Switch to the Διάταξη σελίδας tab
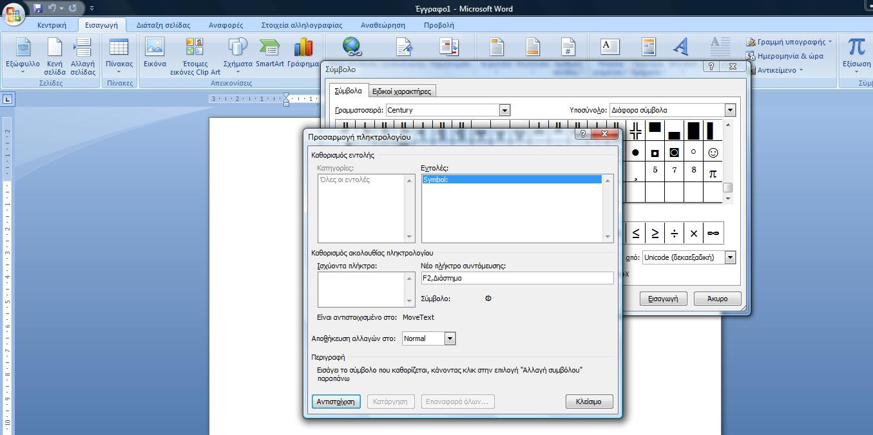The width and height of the screenshot is (873, 435). pos(163,25)
